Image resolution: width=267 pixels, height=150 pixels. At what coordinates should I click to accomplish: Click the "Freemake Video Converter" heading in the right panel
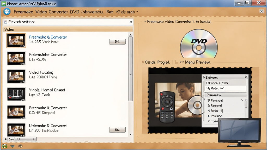[179, 22]
